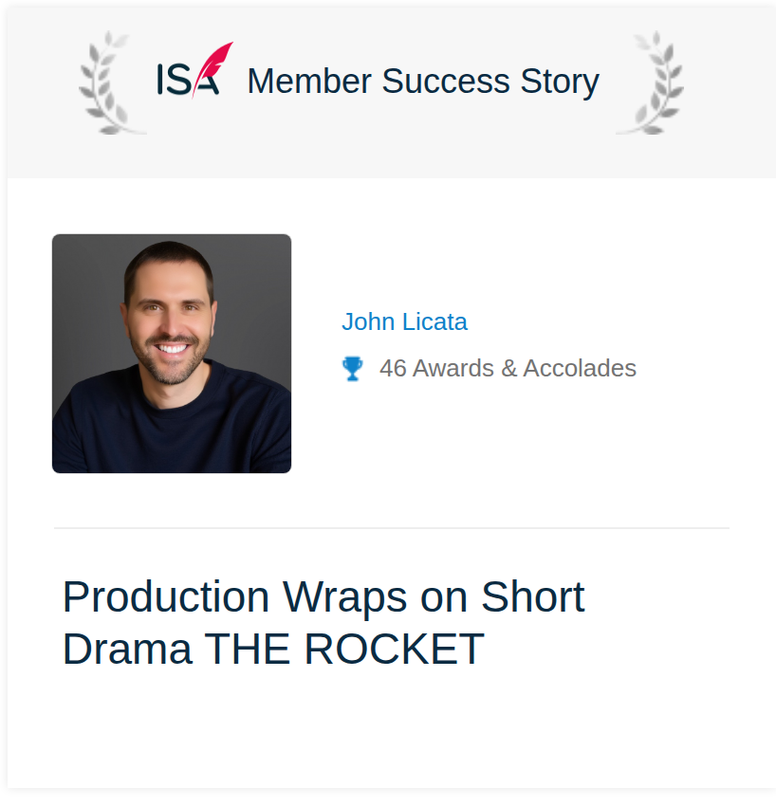Screen dimensions: 776x806
Task: Click the word Drama in headline
Action: coord(127,649)
